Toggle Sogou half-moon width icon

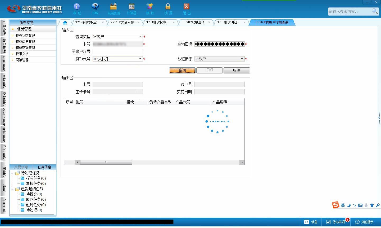tap(349, 205)
